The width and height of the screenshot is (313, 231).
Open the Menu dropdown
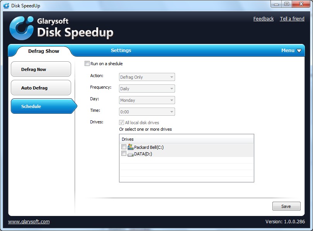(291, 51)
